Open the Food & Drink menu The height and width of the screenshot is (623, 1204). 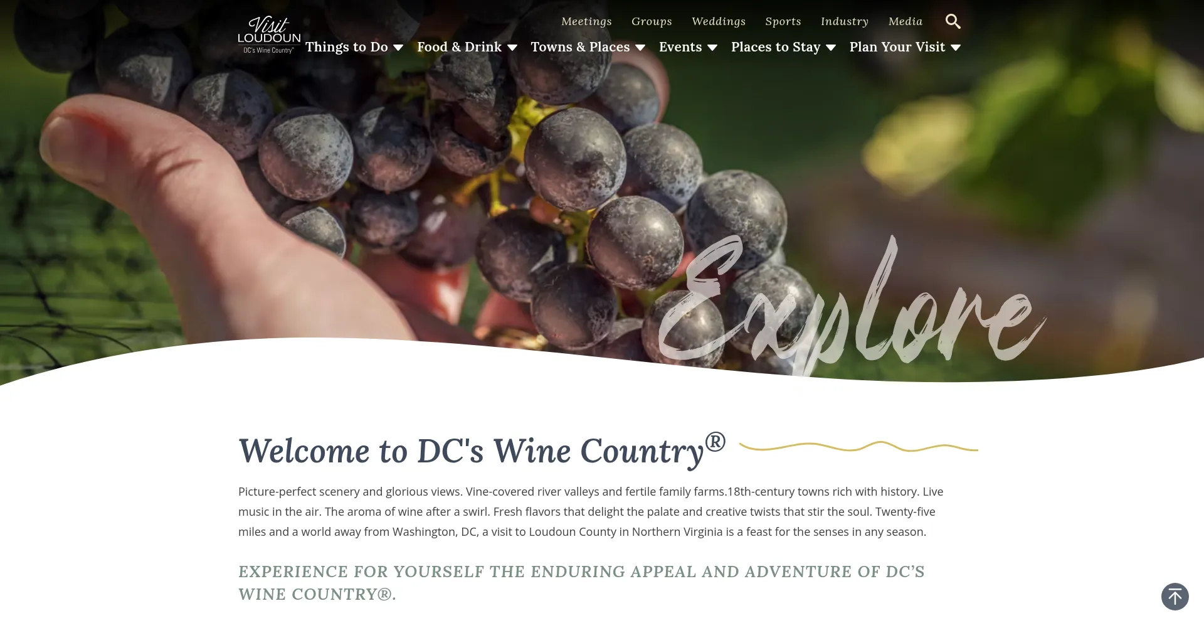coord(459,47)
